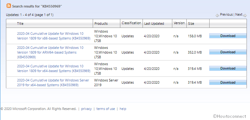Click the Search results for KB4550969 heading
This screenshot has width=250, height=120.
(37, 6)
